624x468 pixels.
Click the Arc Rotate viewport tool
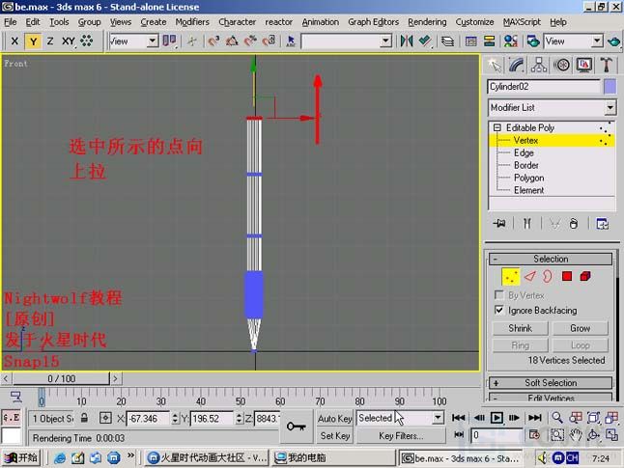click(593, 435)
